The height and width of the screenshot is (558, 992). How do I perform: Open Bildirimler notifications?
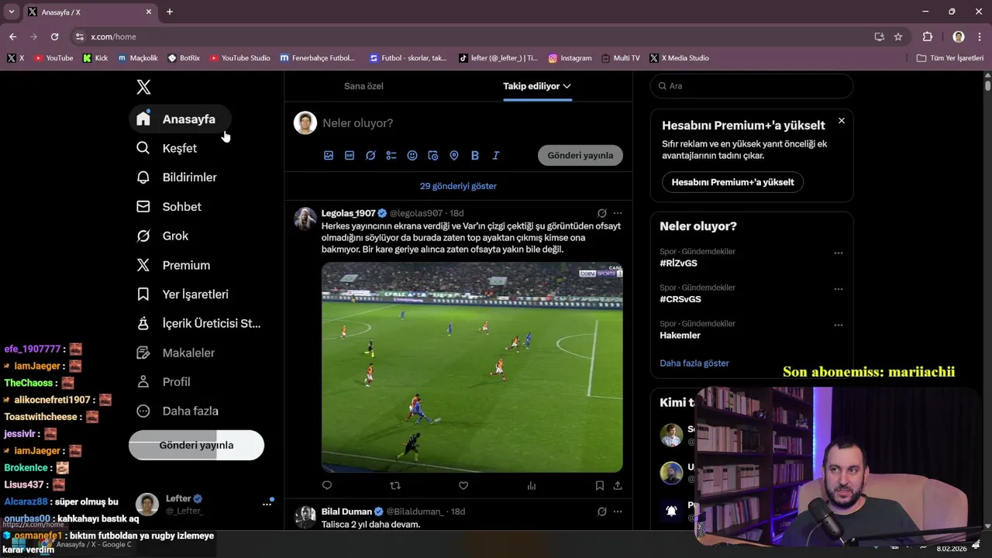[x=176, y=177]
